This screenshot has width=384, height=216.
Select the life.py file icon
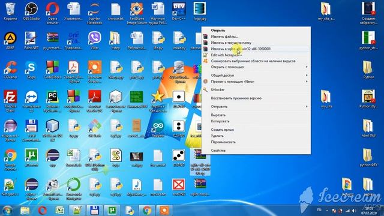pyautogui.click(x=158, y=41)
